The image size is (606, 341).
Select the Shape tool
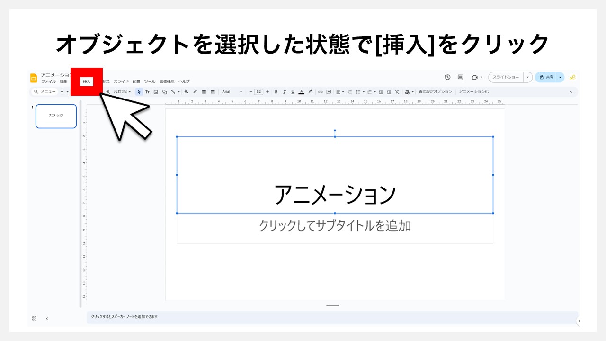(x=164, y=91)
